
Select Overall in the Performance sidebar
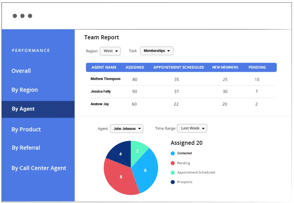tap(21, 71)
